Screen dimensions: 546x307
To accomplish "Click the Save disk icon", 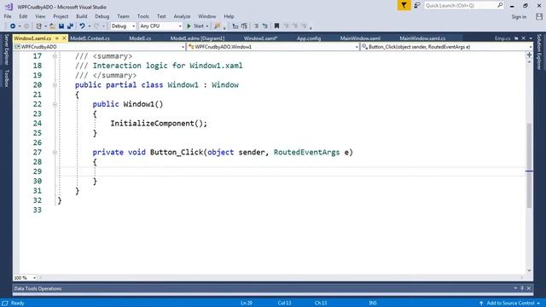I will click(61, 26).
